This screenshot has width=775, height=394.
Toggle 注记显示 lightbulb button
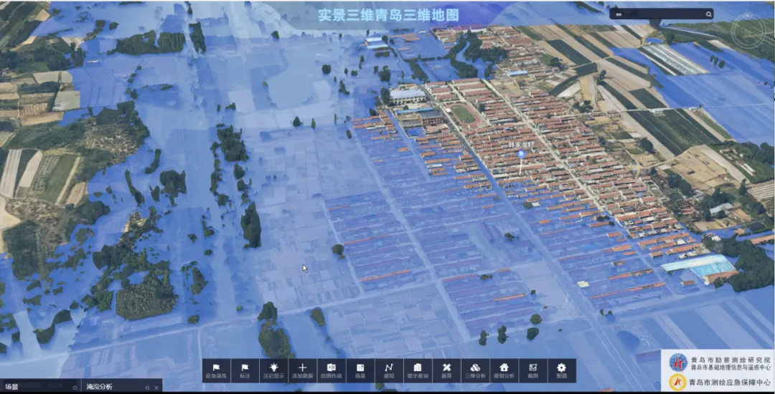point(274,371)
